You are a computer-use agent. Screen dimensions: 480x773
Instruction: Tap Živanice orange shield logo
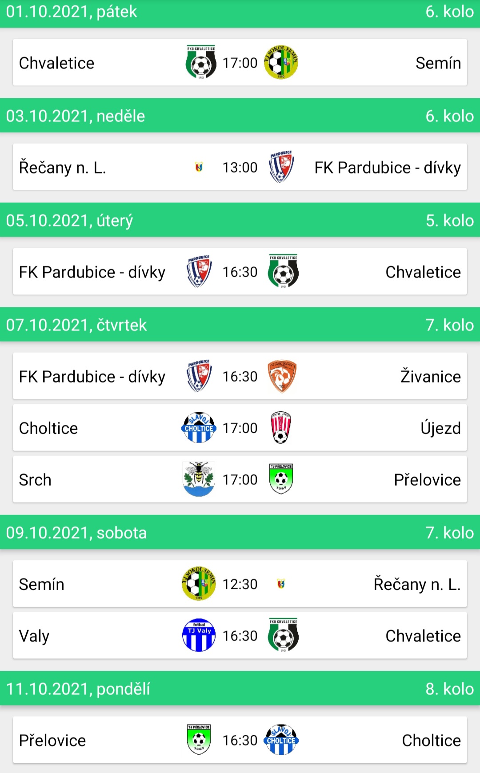[x=282, y=376]
